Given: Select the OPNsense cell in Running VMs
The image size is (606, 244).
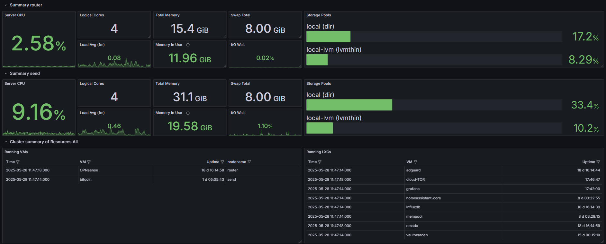Looking at the screenshot, I should tap(89, 170).
